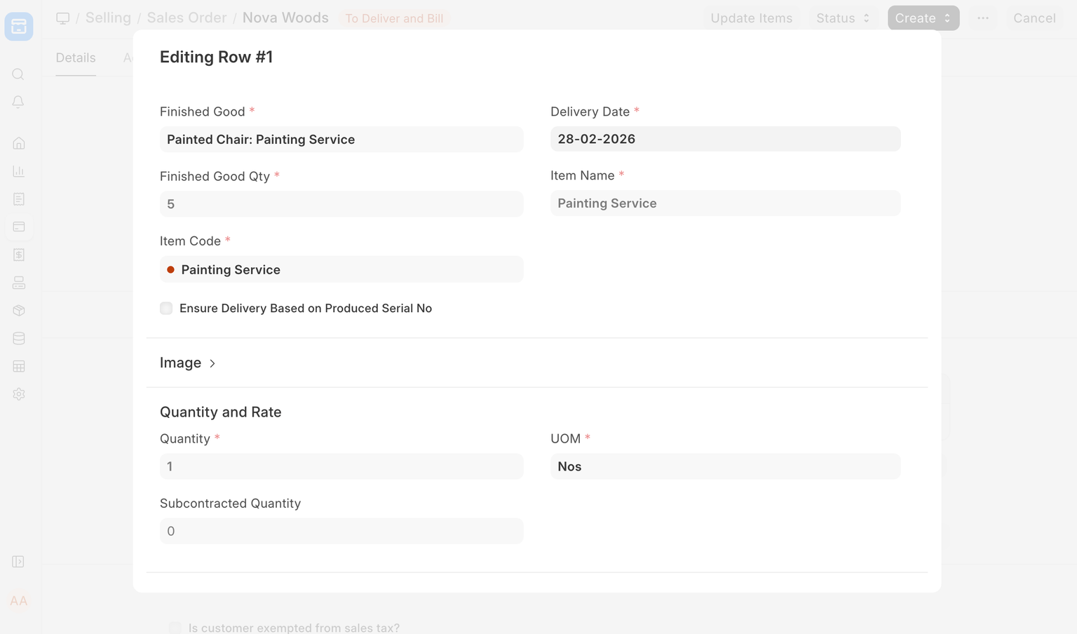Check the customer exempted from sales tax box
The width and height of the screenshot is (1077, 634).
175,628
